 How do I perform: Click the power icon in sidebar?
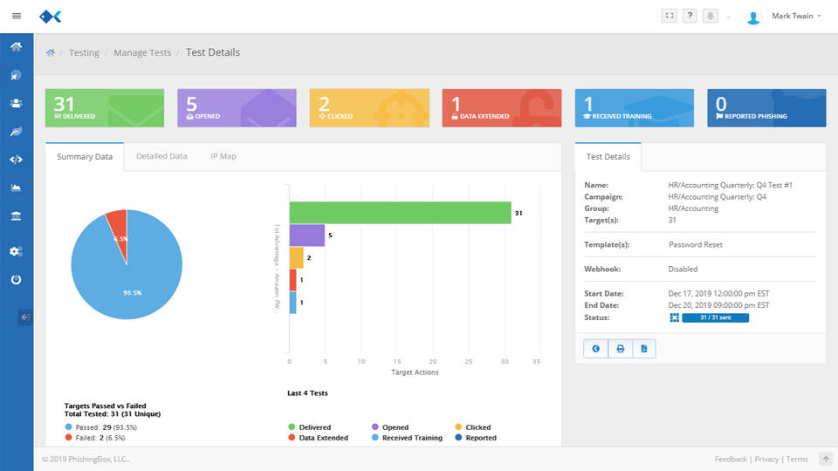pos(16,280)
